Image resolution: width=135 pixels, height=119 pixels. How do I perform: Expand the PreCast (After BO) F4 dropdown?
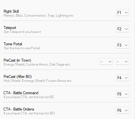click(123, 78)
